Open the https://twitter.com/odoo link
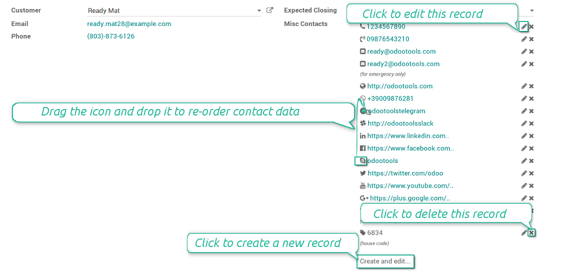Image resolution: width=565 pixels, height=277 pixels. coord(405,173)
